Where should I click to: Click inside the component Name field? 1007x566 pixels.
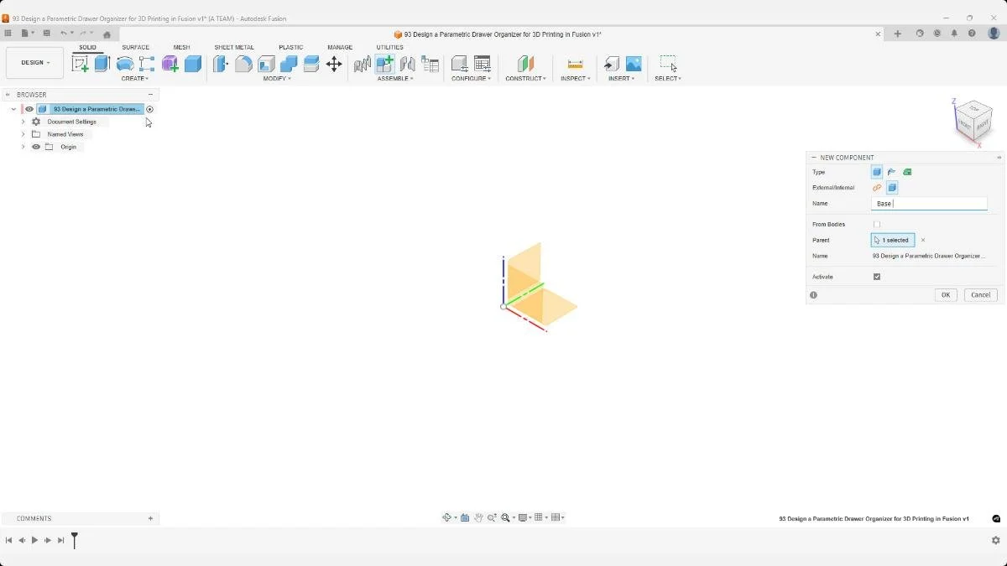(x=929, y=203)
